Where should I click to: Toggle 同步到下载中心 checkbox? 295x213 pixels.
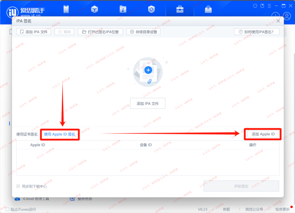[x=18, y=186]
